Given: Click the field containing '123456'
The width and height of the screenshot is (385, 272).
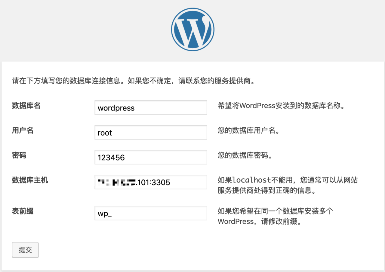Looking at the screenshot, I should (x=150, y=157).
